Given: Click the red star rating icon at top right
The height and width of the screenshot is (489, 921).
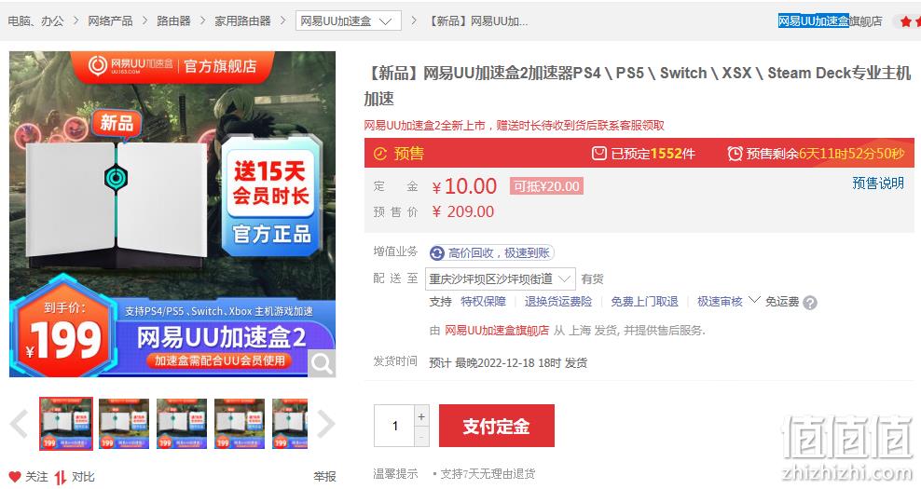Looking at the screenshot, I should 905,21.
